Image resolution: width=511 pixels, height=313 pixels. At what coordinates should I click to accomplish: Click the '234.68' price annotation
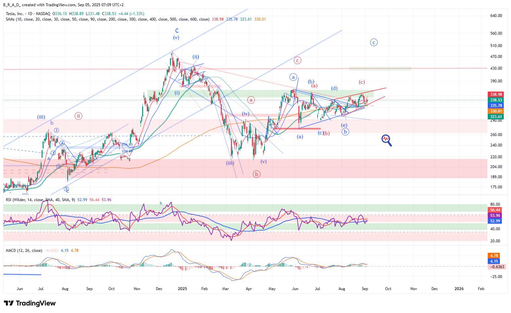127,151
